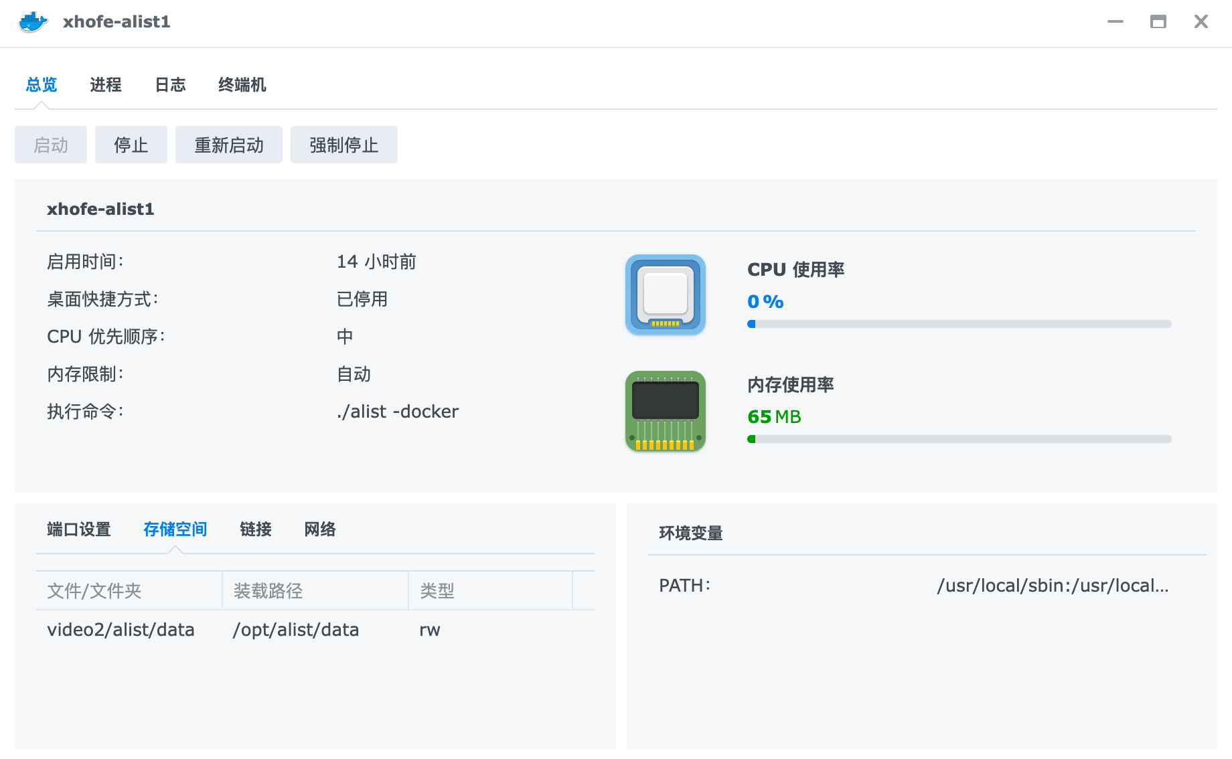The image size is (1232, 759).
Task: Select the 存储空间 sub-tab
Action: coord(175,529)
